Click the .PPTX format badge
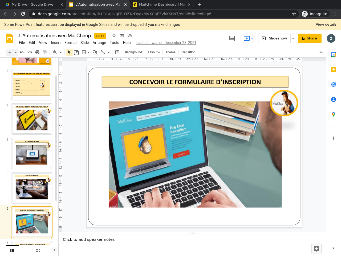The image size is (341, 256). click(x=100, y=36)
